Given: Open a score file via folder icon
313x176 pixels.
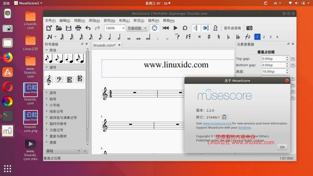Looking at the screenshot, I should click(x=59, y=28).
